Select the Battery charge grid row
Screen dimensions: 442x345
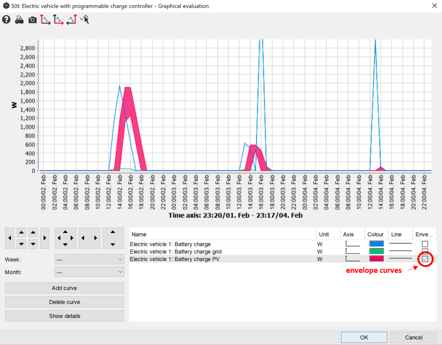point(176,252)
